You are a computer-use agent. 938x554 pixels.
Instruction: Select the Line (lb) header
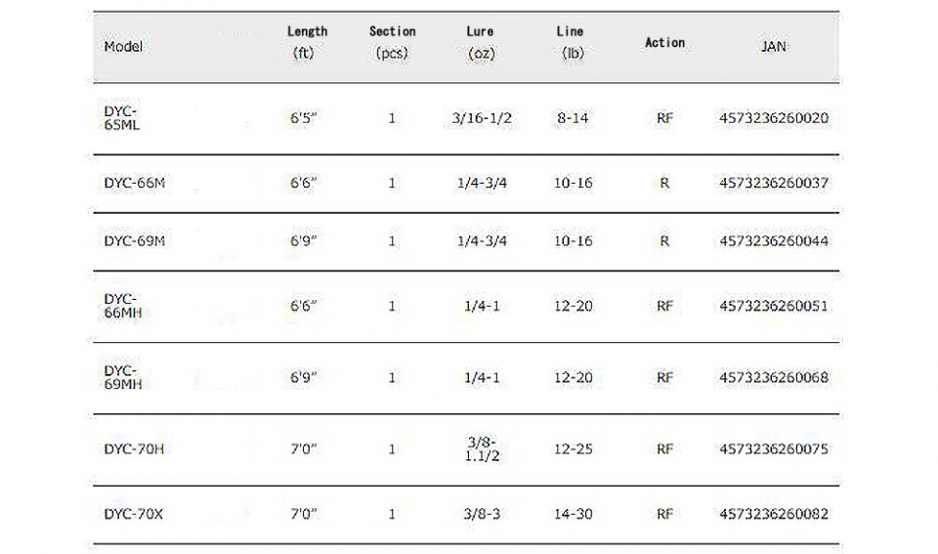coord(571,42)
